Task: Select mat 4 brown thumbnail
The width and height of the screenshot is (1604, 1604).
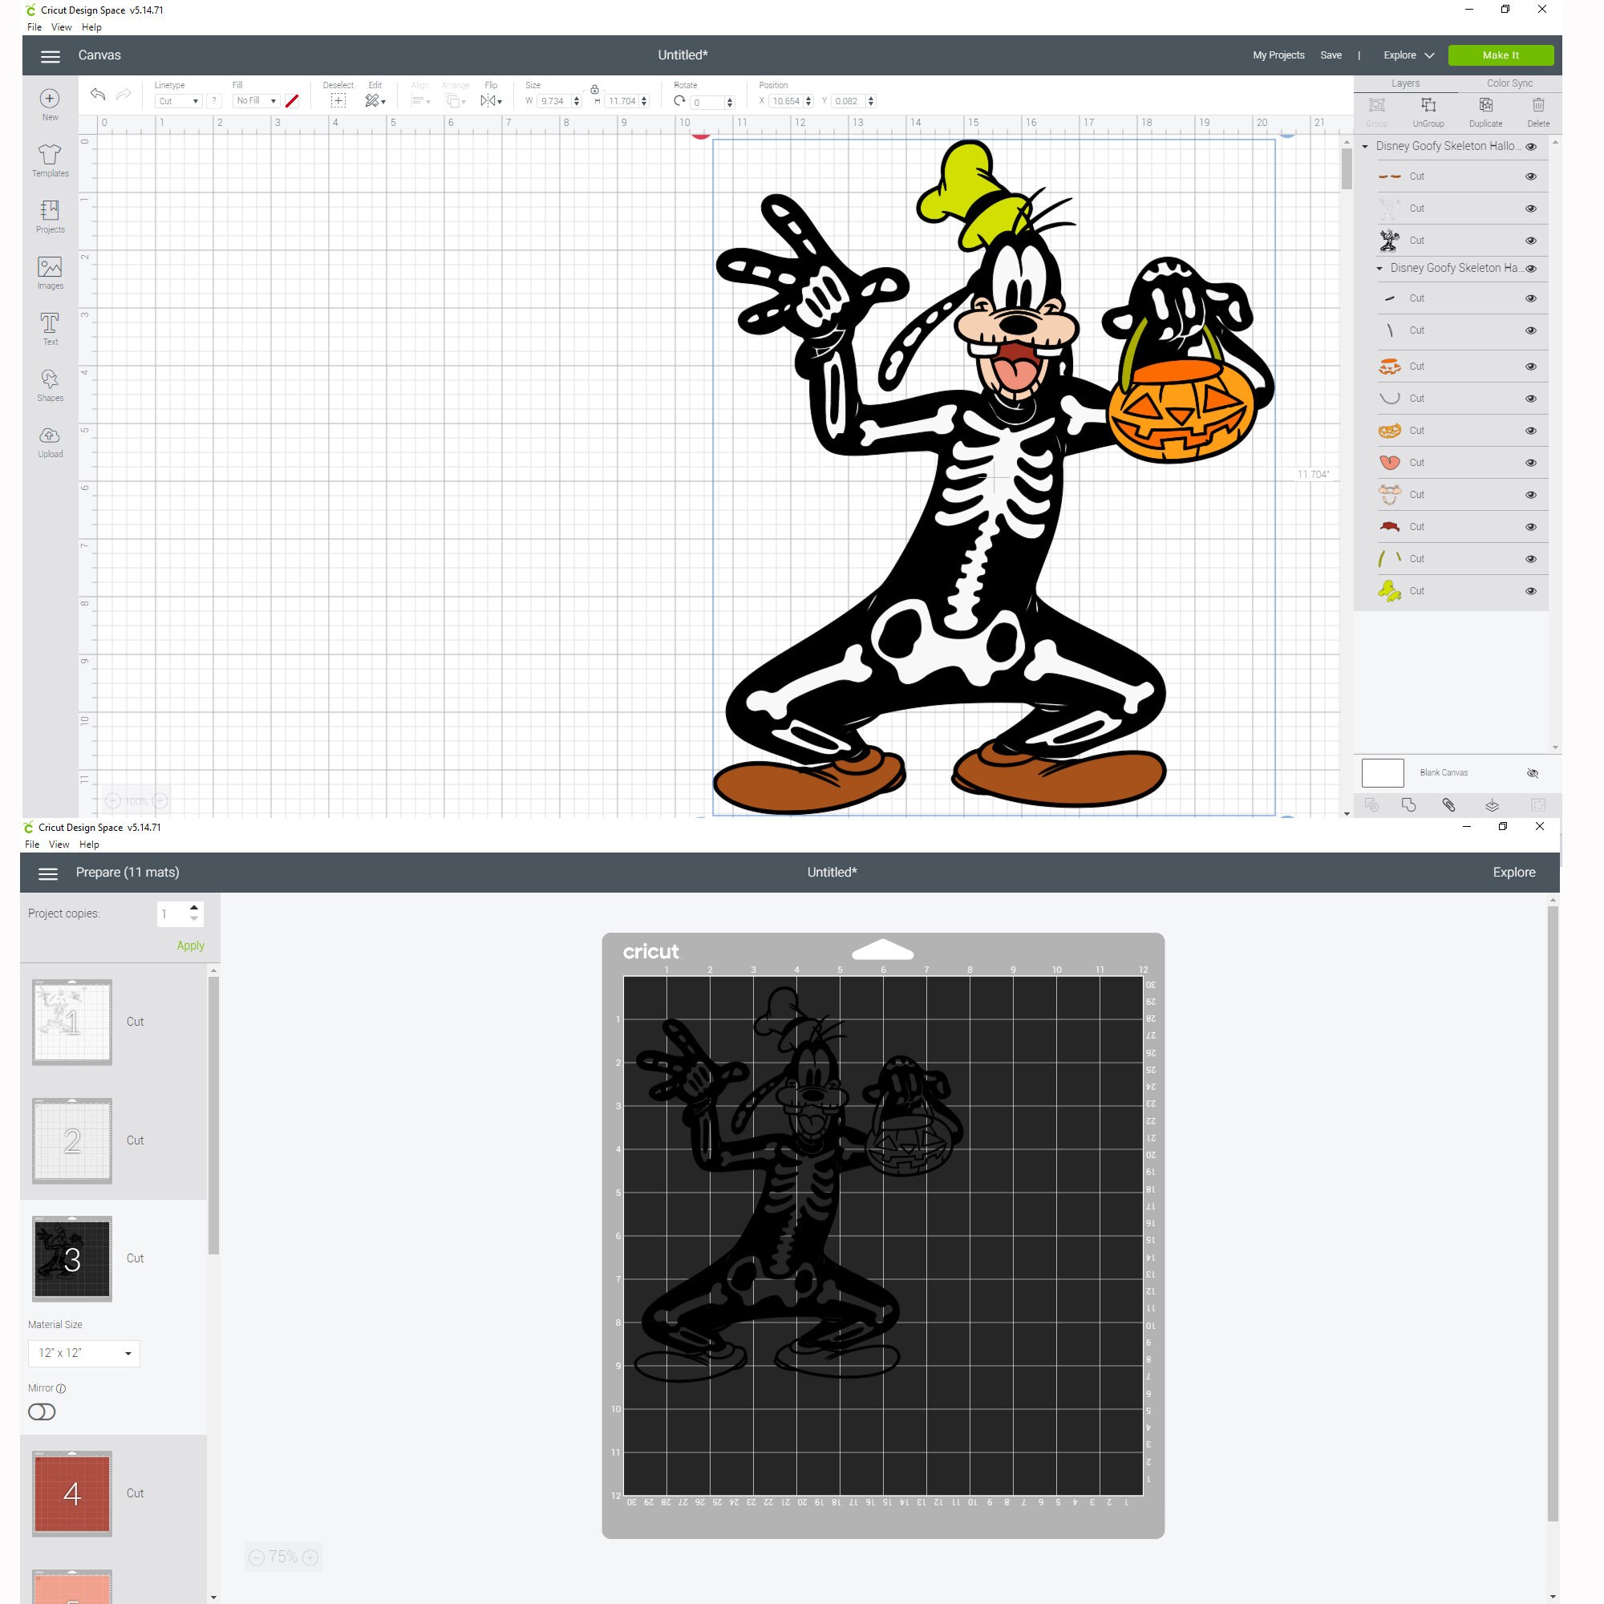Action: click(72, 1493)
